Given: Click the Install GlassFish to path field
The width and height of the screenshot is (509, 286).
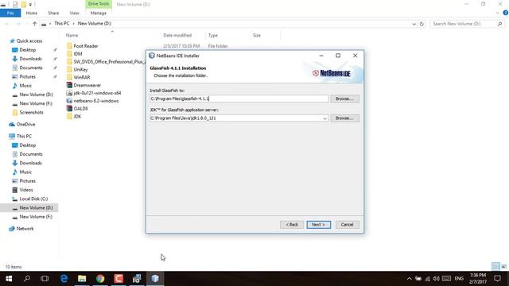Looking at the screenshot, I should point(239,99).
